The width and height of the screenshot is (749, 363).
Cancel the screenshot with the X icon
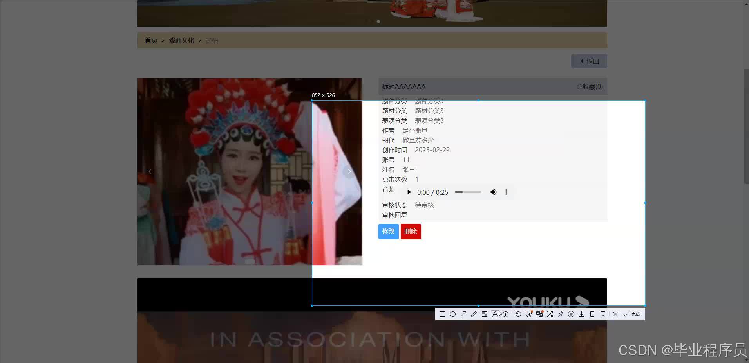[x=615, y=314]
